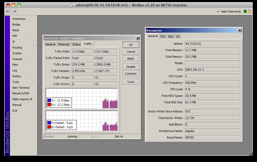Click the red macOS close button
The image size is (257, 162).
click(x=8, y=5)
